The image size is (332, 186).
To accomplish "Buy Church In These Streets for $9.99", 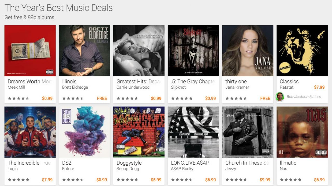I will point(265,180).
